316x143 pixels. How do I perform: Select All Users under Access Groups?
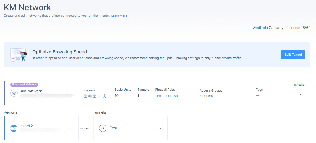point(206,96)
